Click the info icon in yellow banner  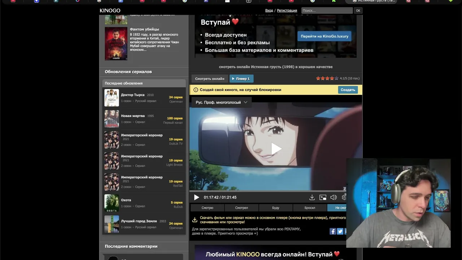pyautogui.click(x=196, y=90)
